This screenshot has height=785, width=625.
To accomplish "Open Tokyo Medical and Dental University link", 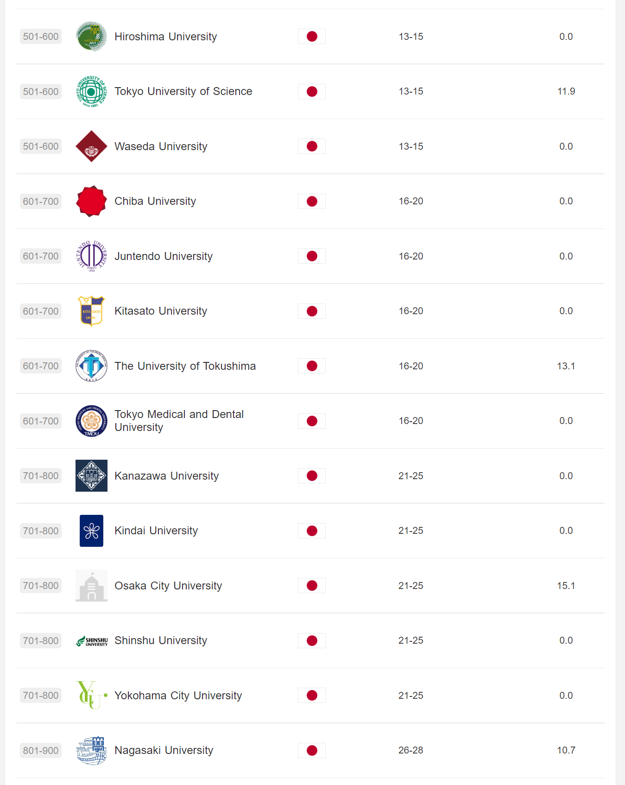I will click(x=179, y=421).
